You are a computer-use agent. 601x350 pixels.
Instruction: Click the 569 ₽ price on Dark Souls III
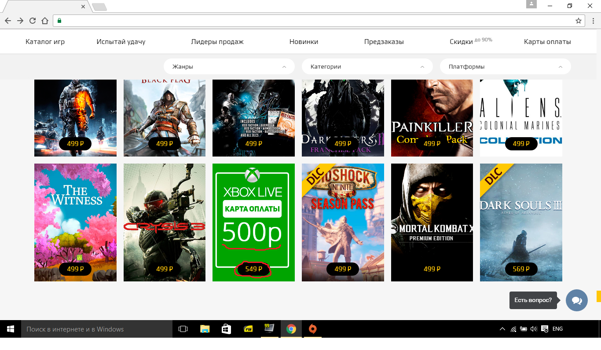tap(521, 269)
